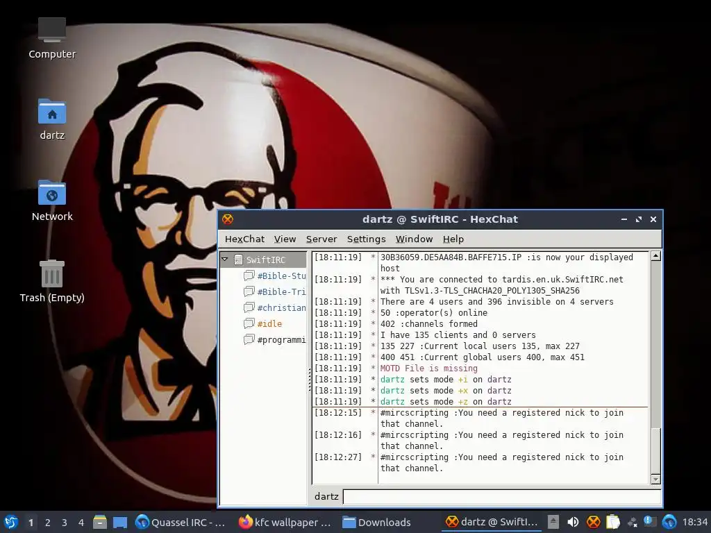Switch to workspace 3
This screenshot has height=533, width=711.
pyautogui.click(x=65, y=523)
